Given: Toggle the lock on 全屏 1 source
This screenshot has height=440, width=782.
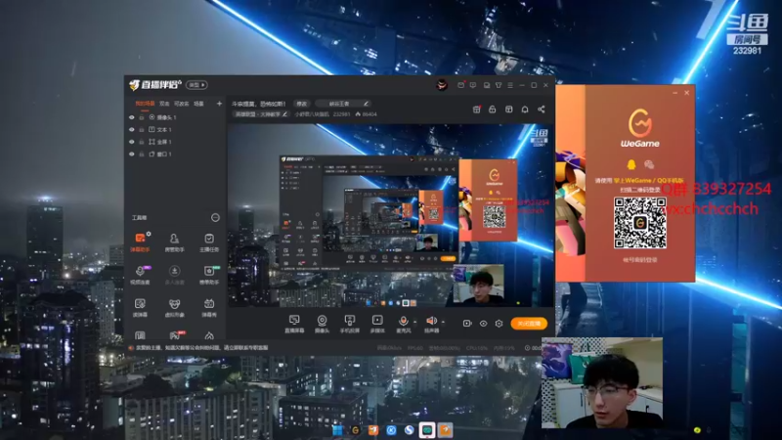Looking at the screenshot, I should click(142, 142).
